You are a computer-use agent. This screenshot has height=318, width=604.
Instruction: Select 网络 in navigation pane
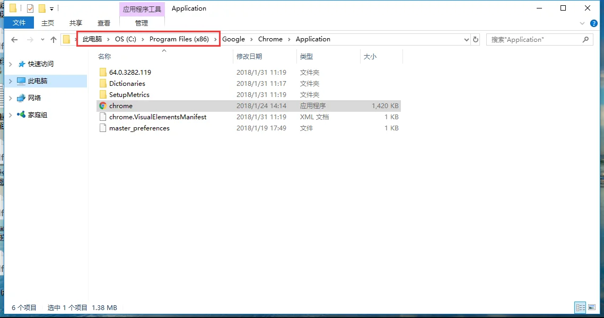34,98
